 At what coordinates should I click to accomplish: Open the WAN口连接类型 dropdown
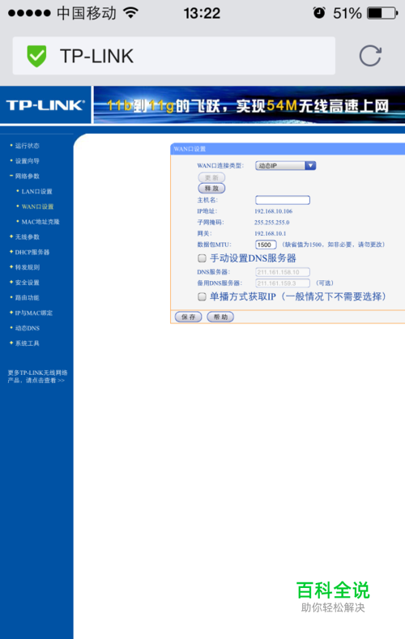tap(285, 165)
